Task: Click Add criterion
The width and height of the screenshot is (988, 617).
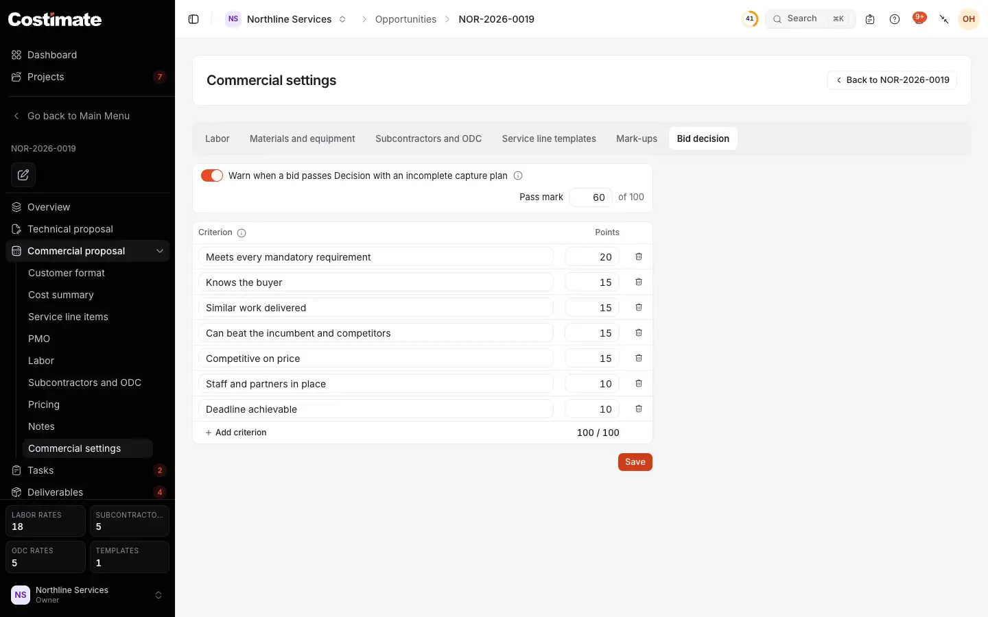Action: coord(236,433)
